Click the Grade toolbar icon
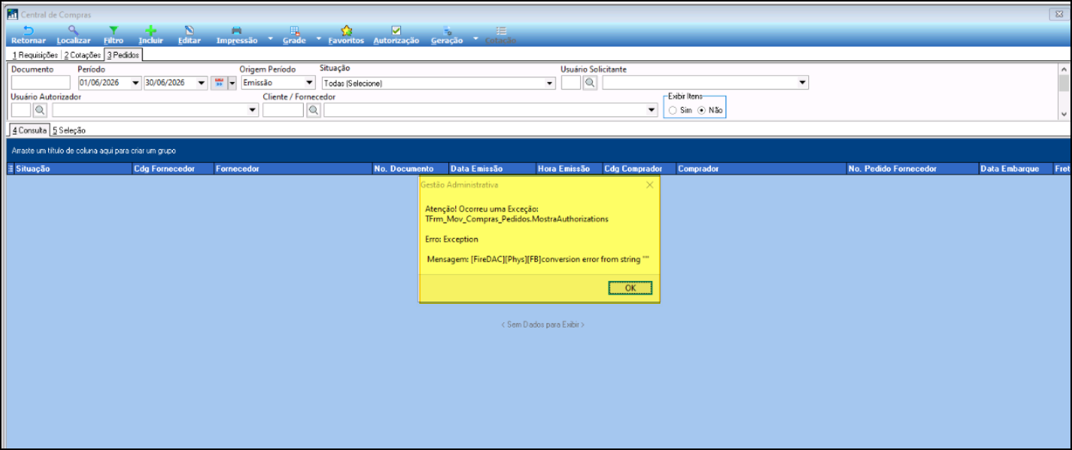 pyautogui.click(x=294, y=31)
